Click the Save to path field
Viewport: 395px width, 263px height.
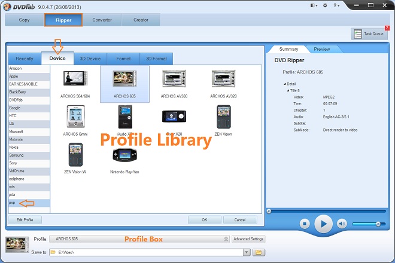point(147,252)
